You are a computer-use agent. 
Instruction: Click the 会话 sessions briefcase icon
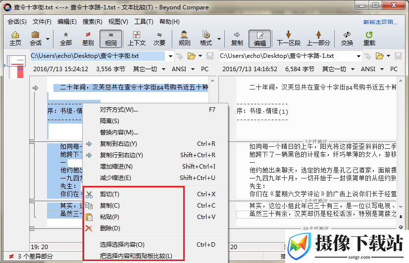click(x=36, y=39)
